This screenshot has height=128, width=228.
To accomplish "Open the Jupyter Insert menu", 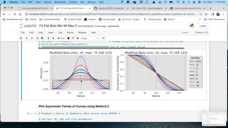I will (x=51, y=33).
